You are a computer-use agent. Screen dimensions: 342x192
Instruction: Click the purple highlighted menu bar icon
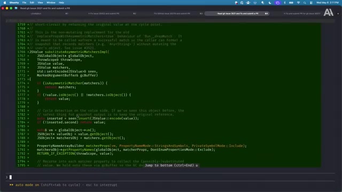[277, 3]
